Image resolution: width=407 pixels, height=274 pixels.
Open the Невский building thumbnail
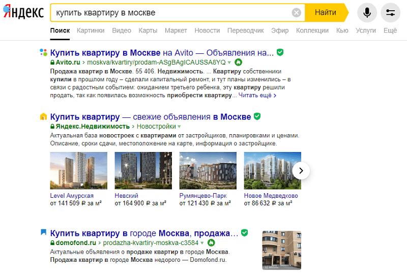click(x=143, y=170)
